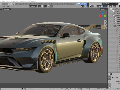The image size is (120, 90).
Task: Click the green Y axis on navigation gizmo
Action: (105, 16)
